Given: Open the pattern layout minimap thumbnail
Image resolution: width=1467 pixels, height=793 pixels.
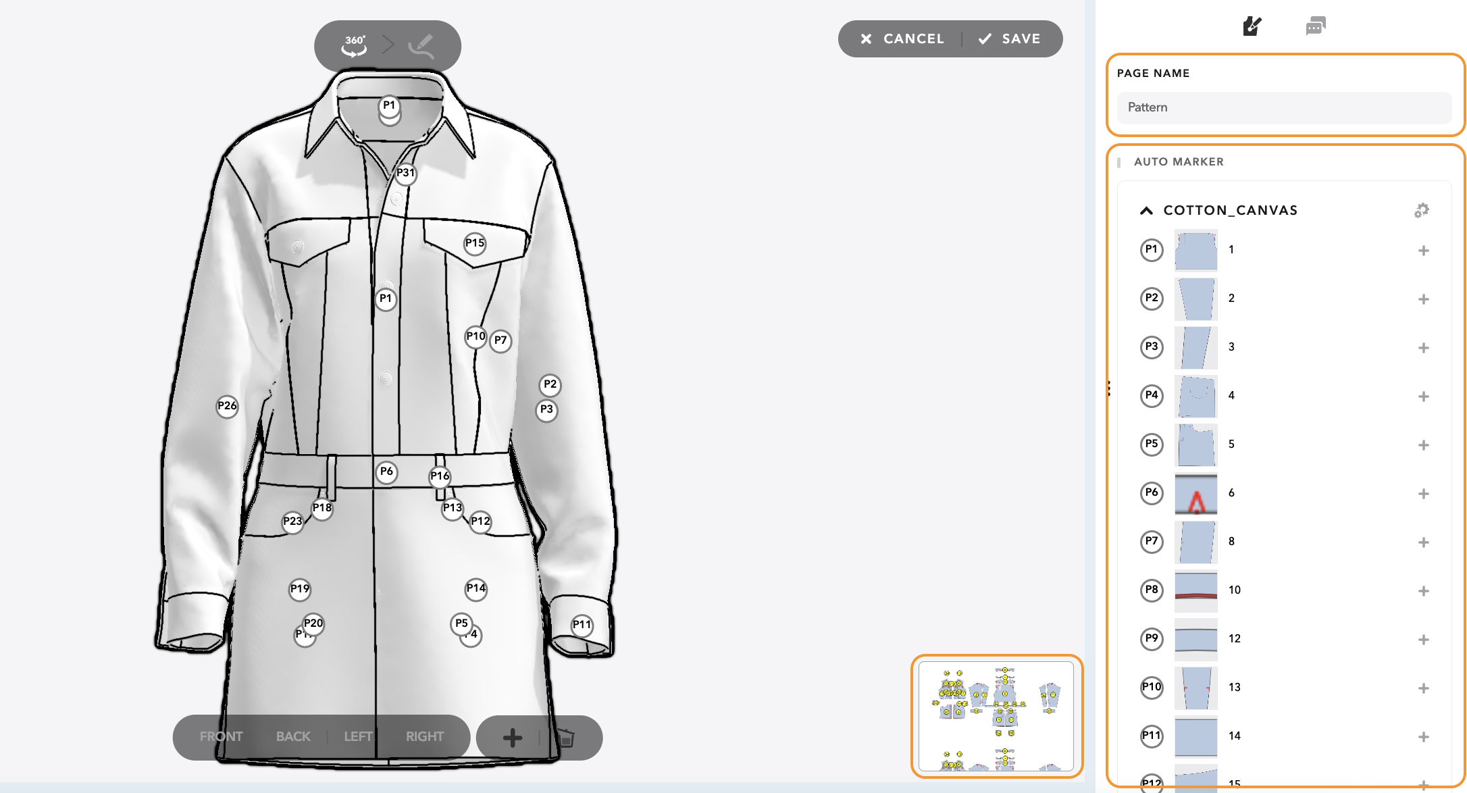Looking at the screenshot, I should (x=996, y=716).
